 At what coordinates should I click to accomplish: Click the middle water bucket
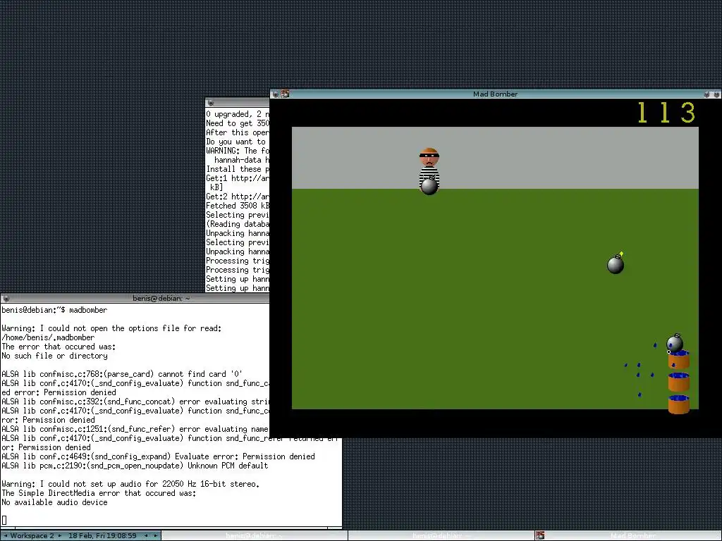679,383
